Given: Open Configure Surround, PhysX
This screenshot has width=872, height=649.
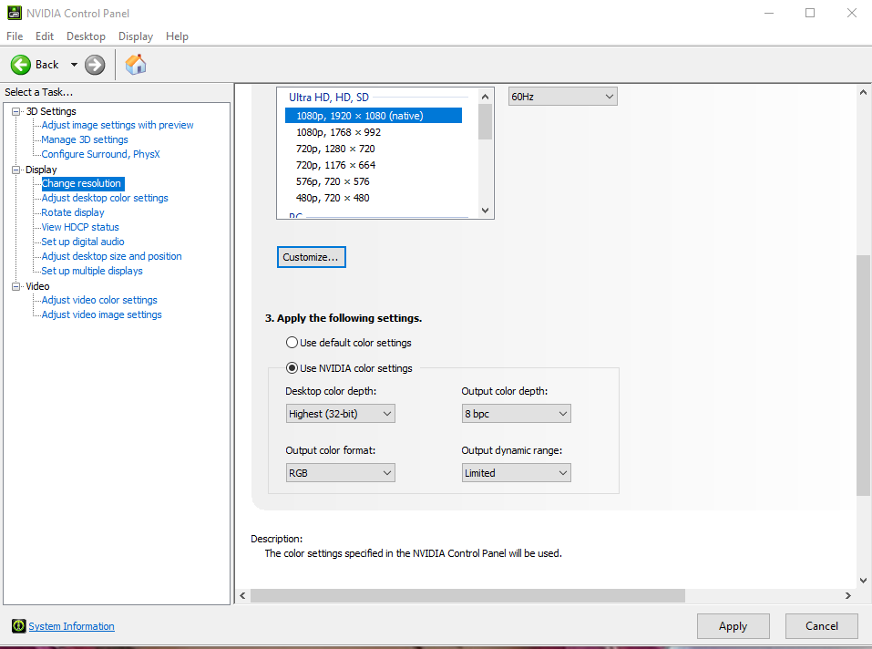Looking at the screenshot, I should [x=100, y=154].
